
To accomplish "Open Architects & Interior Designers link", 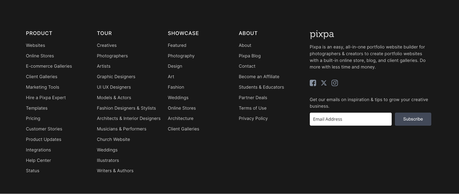I will pyautogui.click(x=129, y=119).
